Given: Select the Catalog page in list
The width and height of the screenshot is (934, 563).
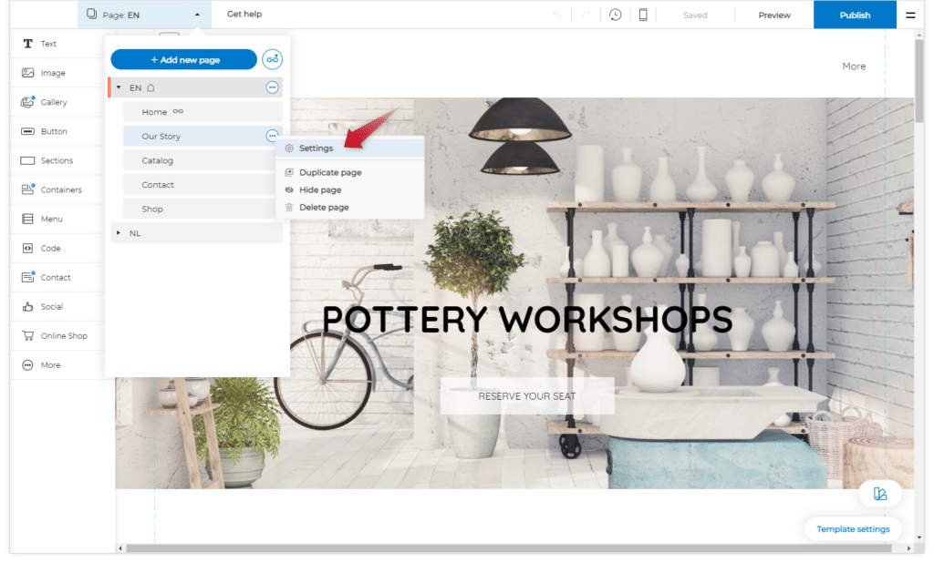Looking at the screenshot, I should pyautogui.click(x=157, y=160).
